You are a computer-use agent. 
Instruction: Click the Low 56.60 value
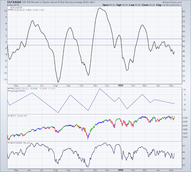click(x=135, y=5)
